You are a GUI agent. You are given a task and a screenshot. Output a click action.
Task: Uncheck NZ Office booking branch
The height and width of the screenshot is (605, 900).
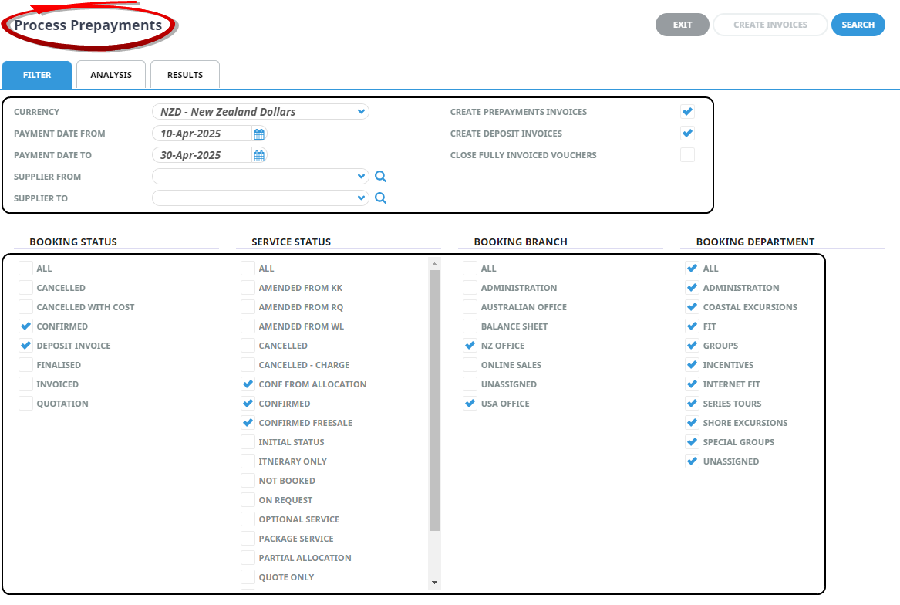tap(470, 346)
